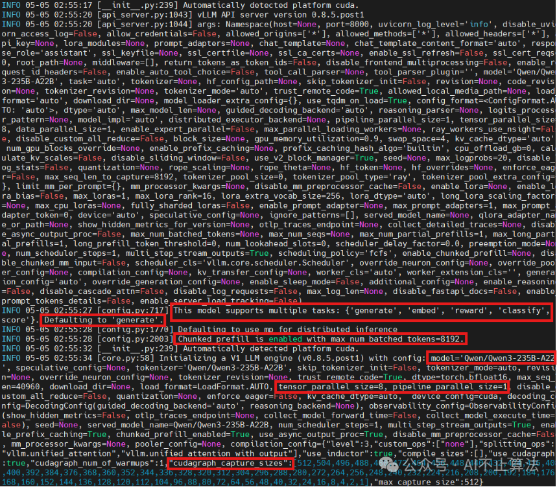The height and width of the screenshot is (487, 557).
Task: Click the 'kv_transfer_config=None' argument
Action: point(252,273)
